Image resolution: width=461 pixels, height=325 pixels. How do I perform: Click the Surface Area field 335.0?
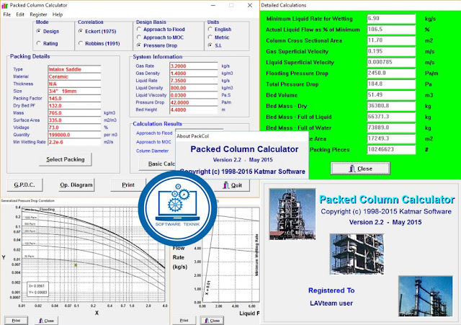(x=74, y=120)
